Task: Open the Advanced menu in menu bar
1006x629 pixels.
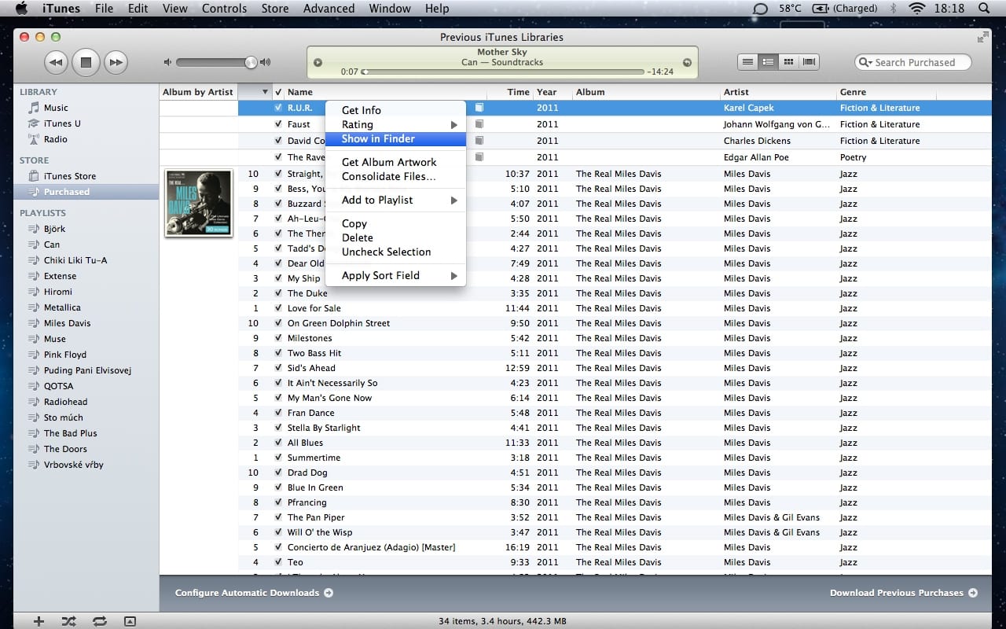Action: (x=329, y=9)
